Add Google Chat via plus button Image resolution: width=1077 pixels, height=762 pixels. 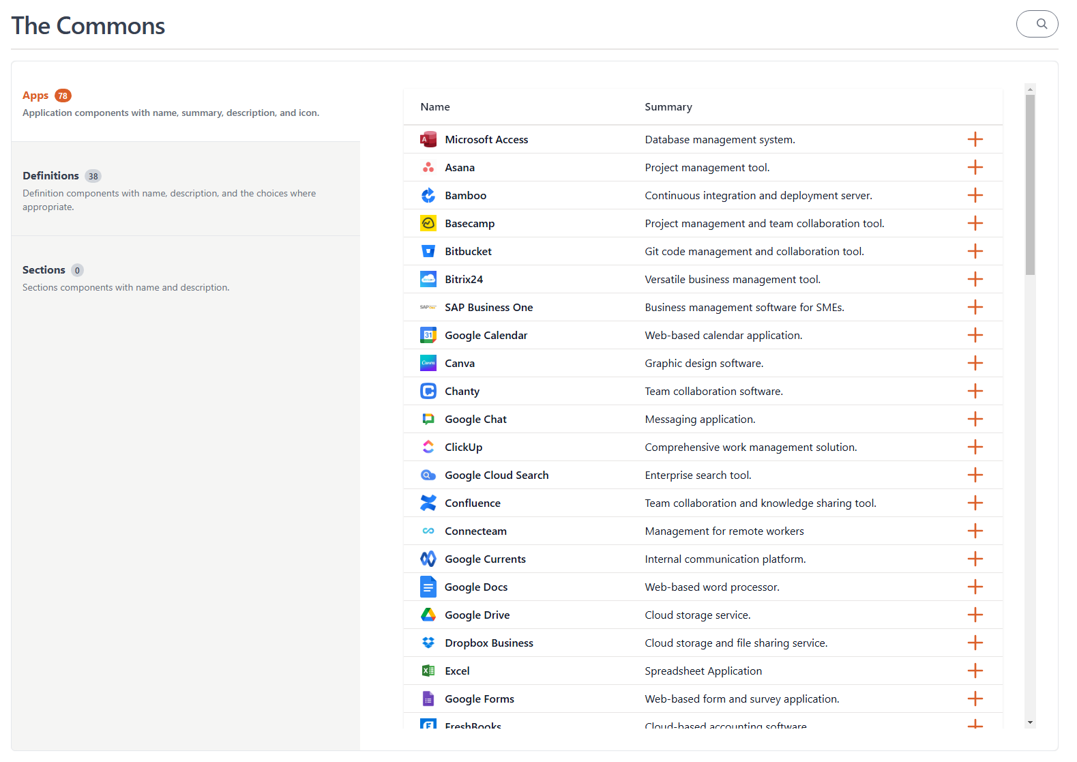pos(975,419)
